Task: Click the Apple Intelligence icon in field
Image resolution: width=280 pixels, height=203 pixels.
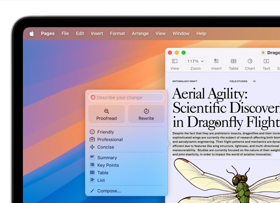Action: tap(93, 97)
